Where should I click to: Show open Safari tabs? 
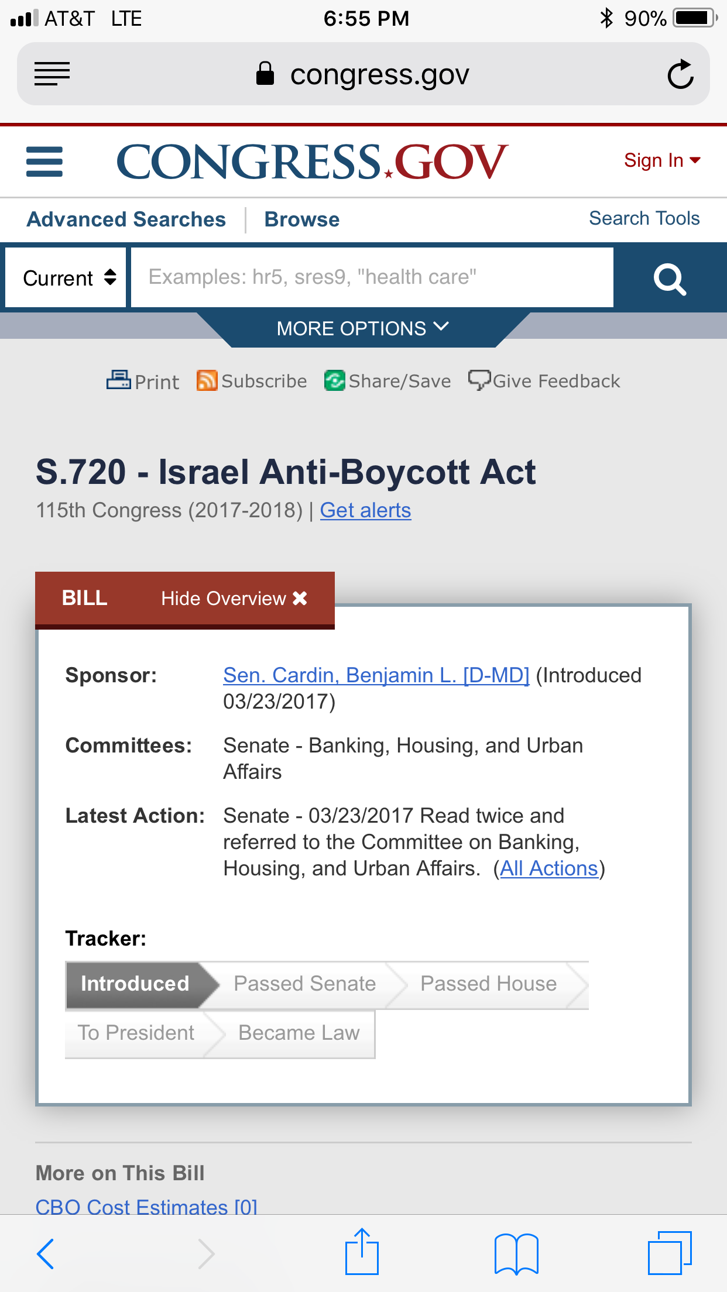(669, 1253)
